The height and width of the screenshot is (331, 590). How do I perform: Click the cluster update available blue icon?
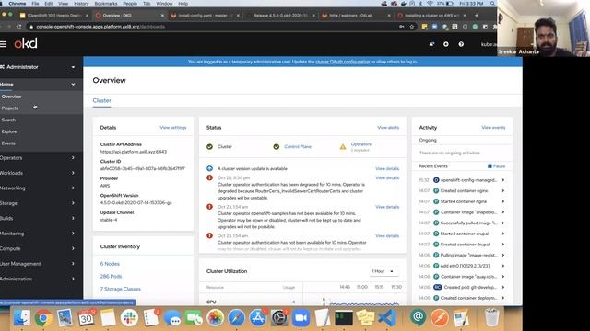[209, 168]
